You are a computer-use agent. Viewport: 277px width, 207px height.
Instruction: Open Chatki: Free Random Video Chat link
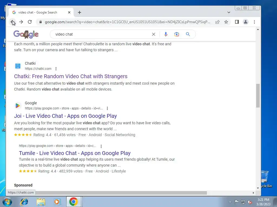click(71, 76)
